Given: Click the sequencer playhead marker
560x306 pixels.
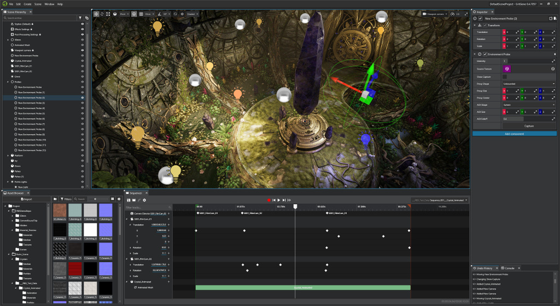Looking at the screenshot, I should [295, 206].
